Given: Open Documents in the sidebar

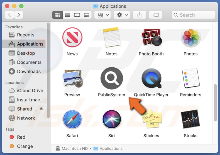Looking at the screenshot, I should (x=24, y=62).
